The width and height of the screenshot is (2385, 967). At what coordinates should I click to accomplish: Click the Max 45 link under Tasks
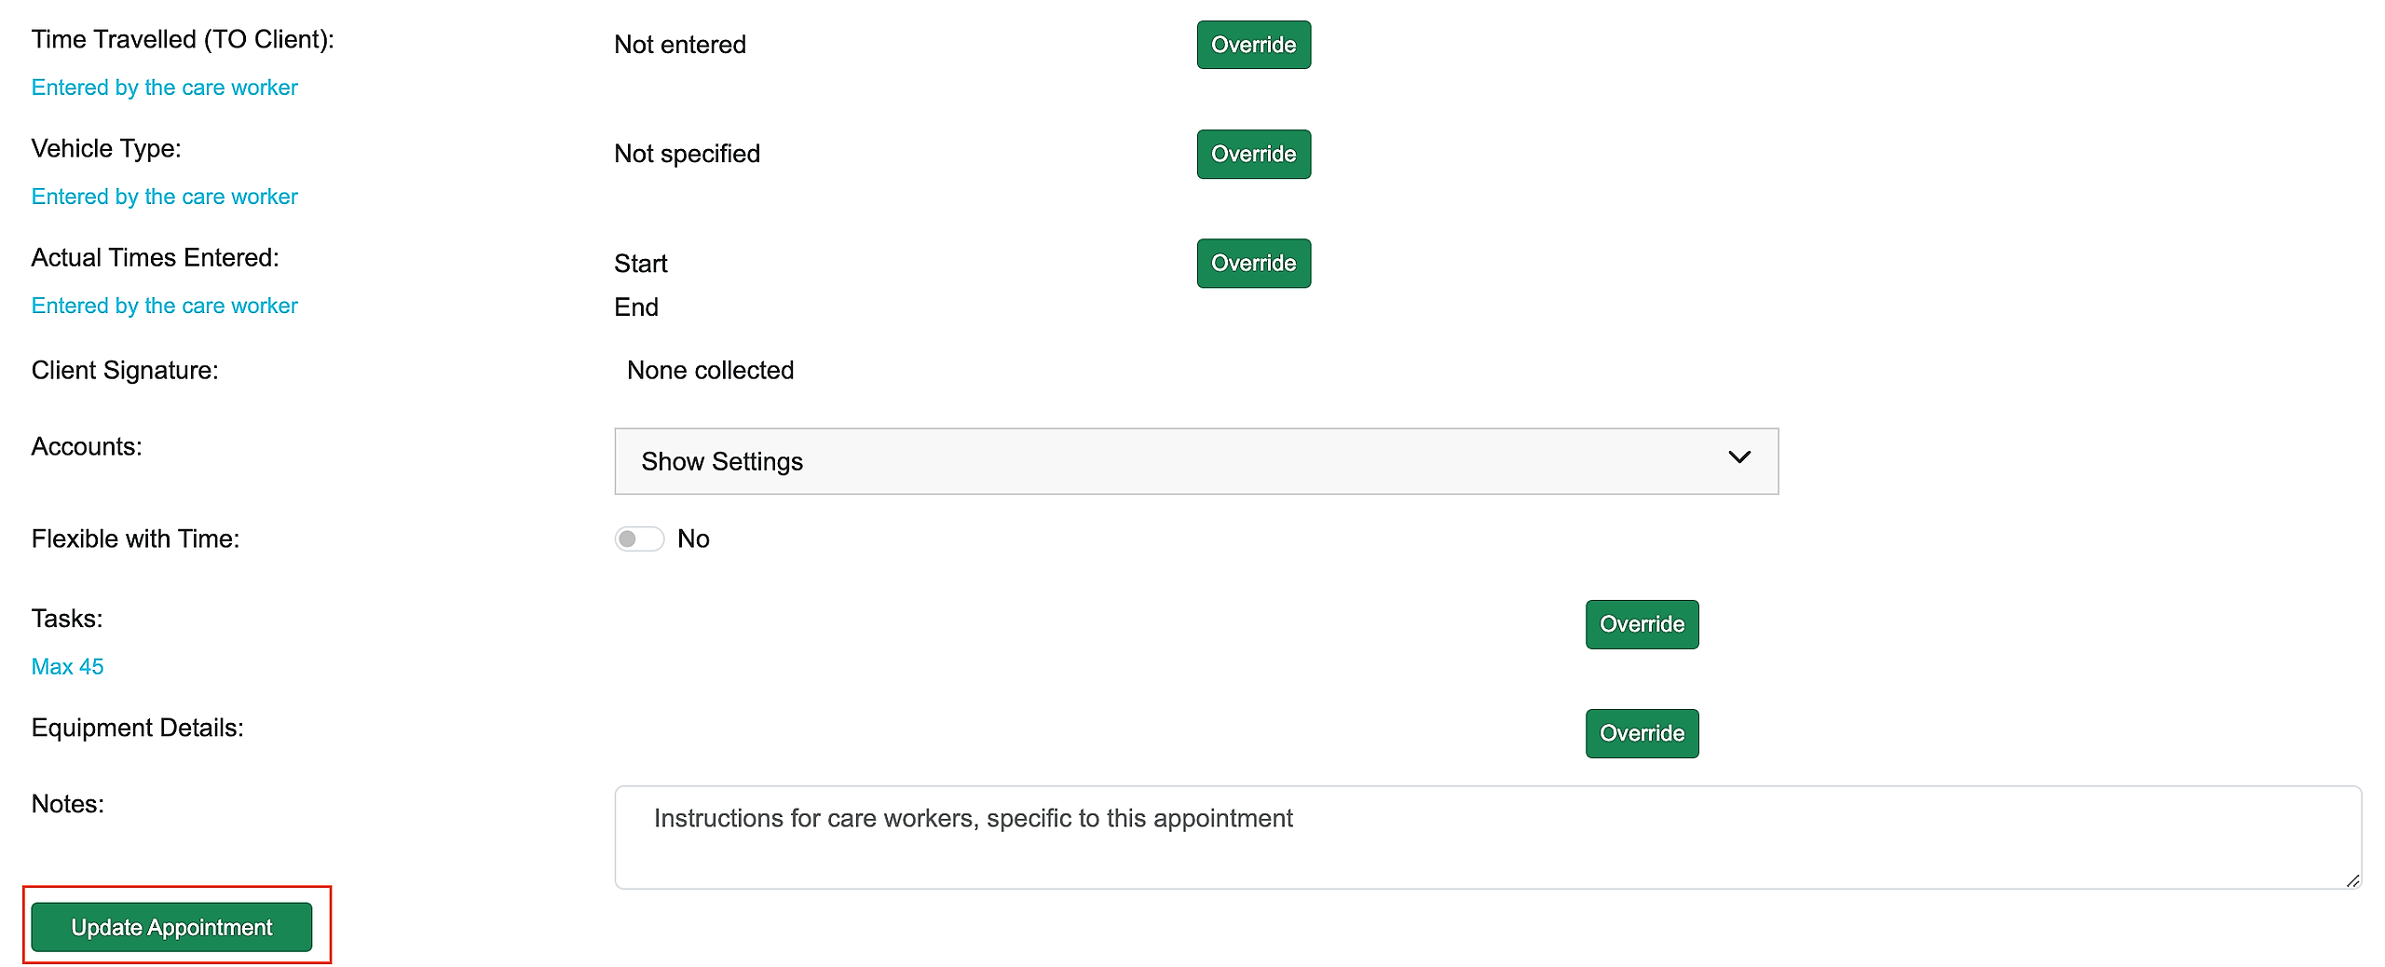click(x=67, y=667)
